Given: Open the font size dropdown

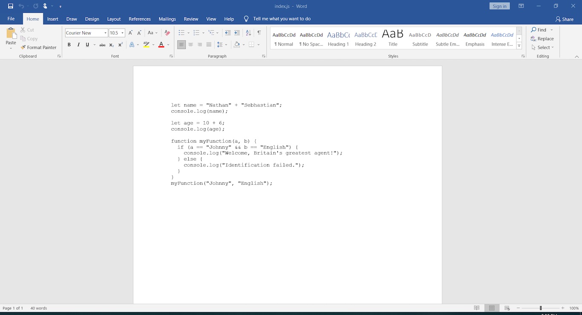Looking at the screenshot, I should tap(124, 33).
